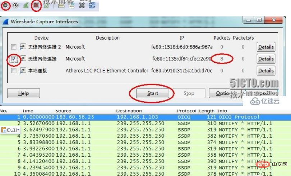
Task: Select packet 2 at time 3.52670600
Action: 145,123
